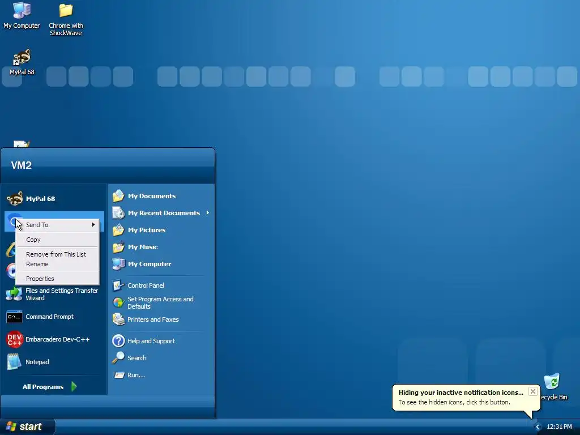580x435 pixels.
Task: Open the All Programs list
Action: pos(43,386)
